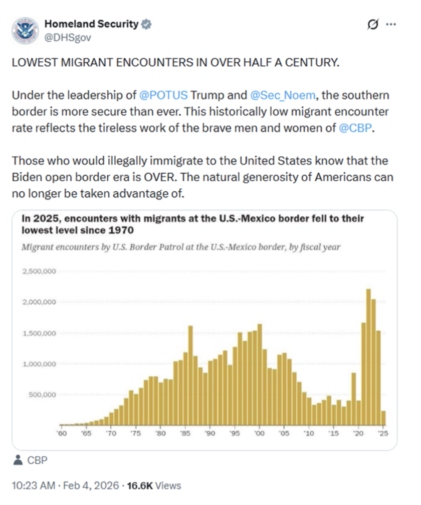Follow the @POTUS mention link
Image resolution: width=421 pixels, height=505 pixels.
(163, 95)
